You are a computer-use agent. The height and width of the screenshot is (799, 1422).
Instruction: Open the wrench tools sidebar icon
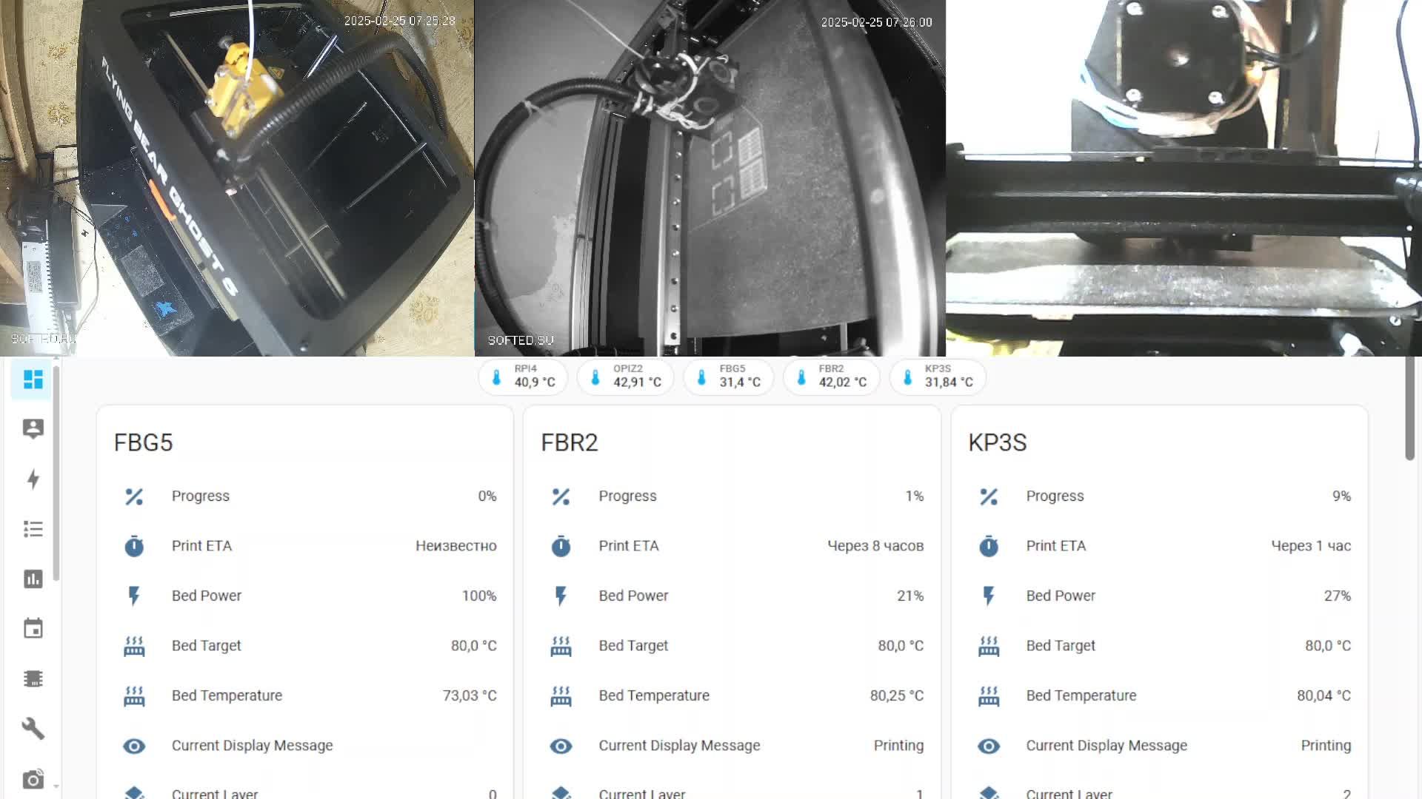pos(33,729)
